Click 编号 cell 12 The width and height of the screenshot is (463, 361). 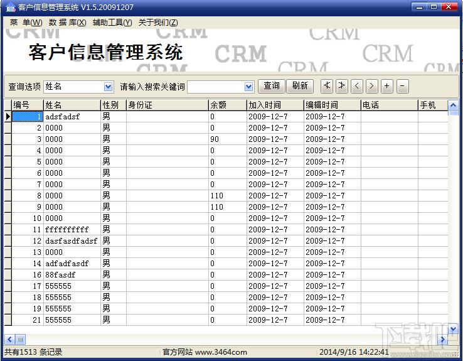point(28,240)
